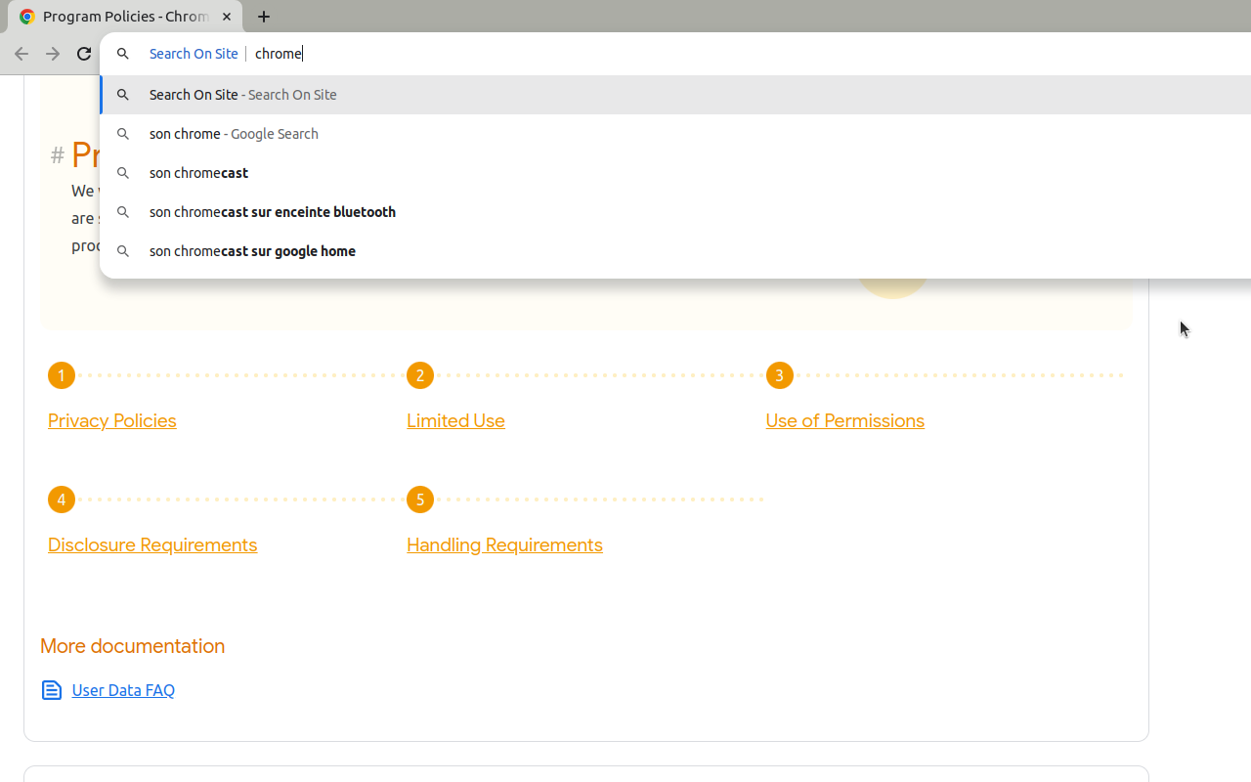
Task: Click the Chrome favicon on the browser tab
Action: coord(26,17)
